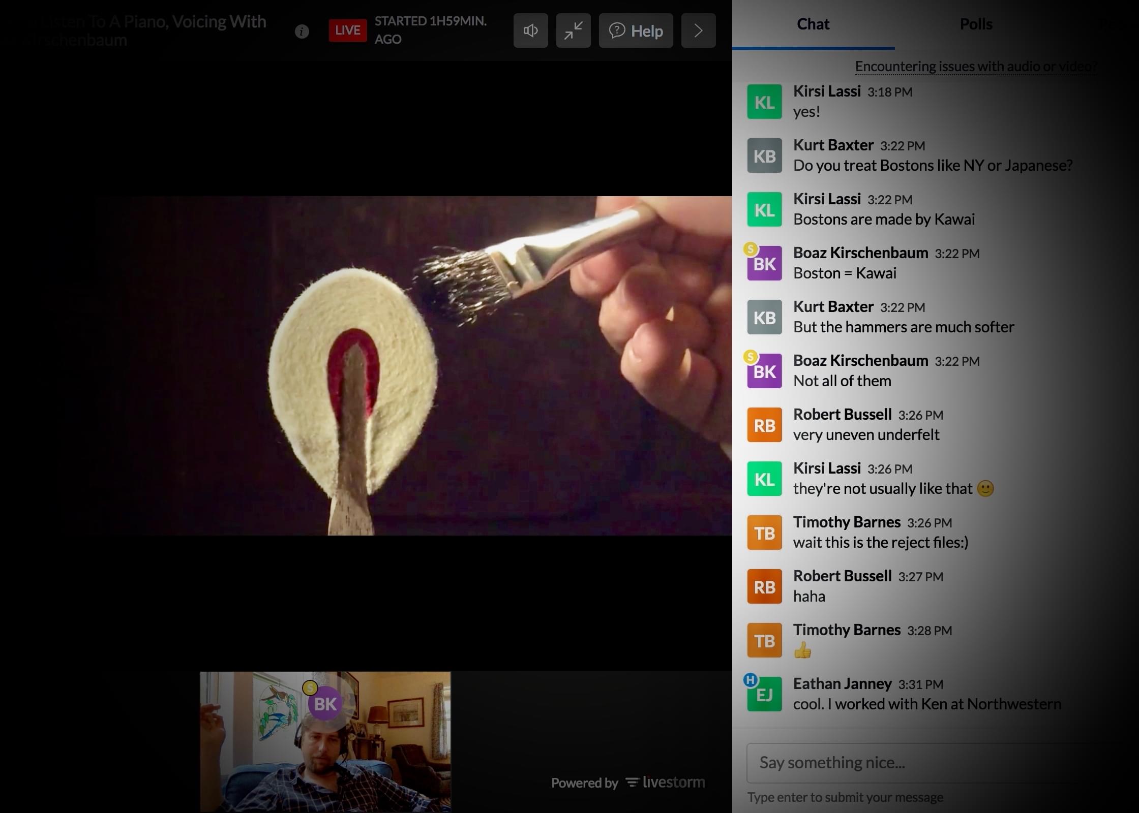Open 'Encountering issues with audio or video?' link
This screenshot has width=1139, height=813.
pyautogui.click(x=976, y=67)
